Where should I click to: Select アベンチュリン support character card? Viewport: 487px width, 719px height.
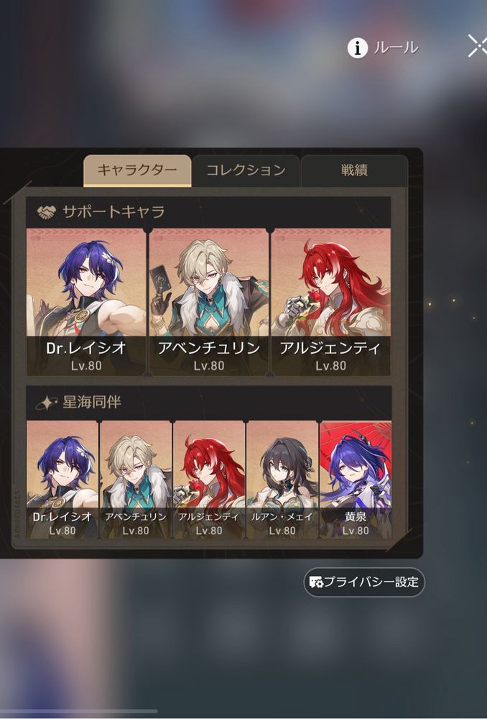point(209,302)
